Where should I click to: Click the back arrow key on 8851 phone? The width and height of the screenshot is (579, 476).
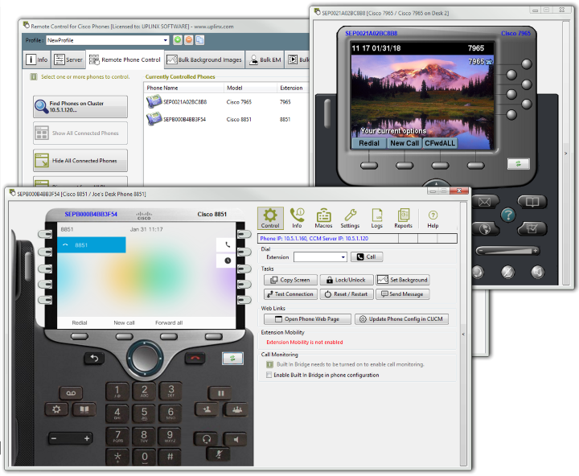[94, 358]
